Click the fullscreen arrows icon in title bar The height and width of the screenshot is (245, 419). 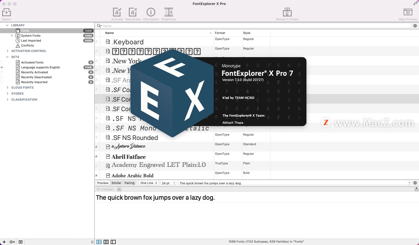click(x=416, y=3)
